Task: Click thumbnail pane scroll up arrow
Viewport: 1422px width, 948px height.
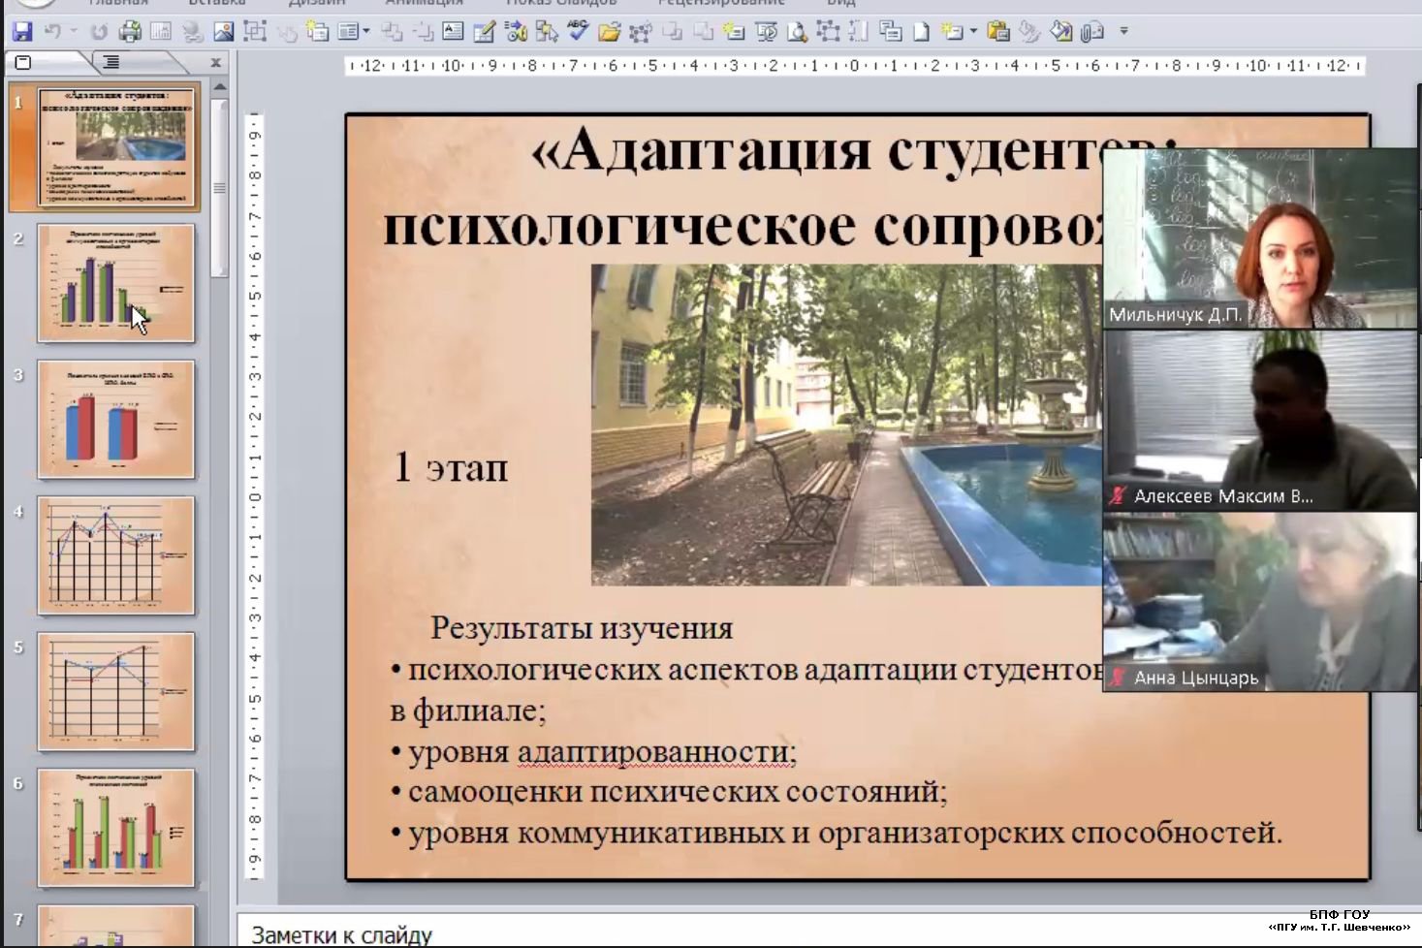Action: pyautogui.click(x=220, y=87)
